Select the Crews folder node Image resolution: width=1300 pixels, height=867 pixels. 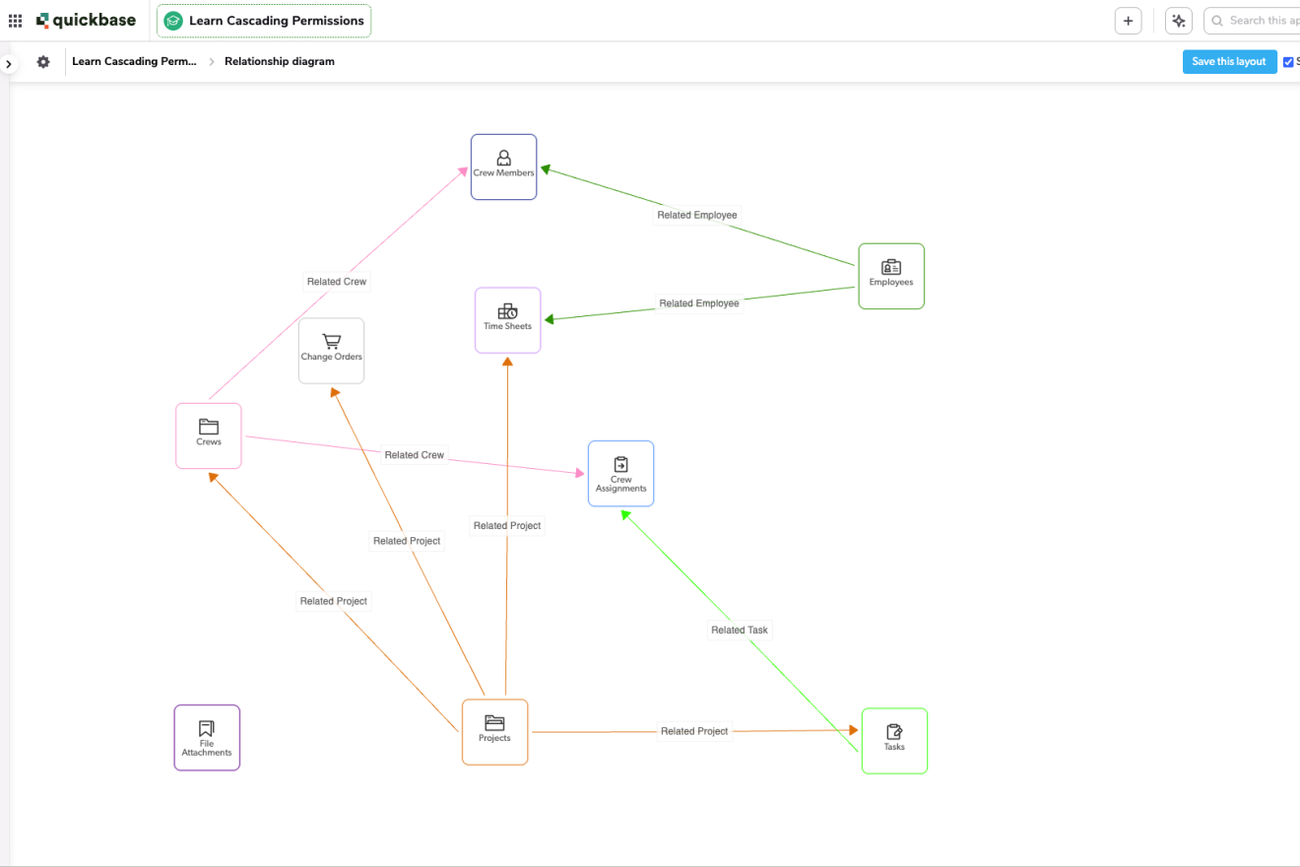click(209, 435)
